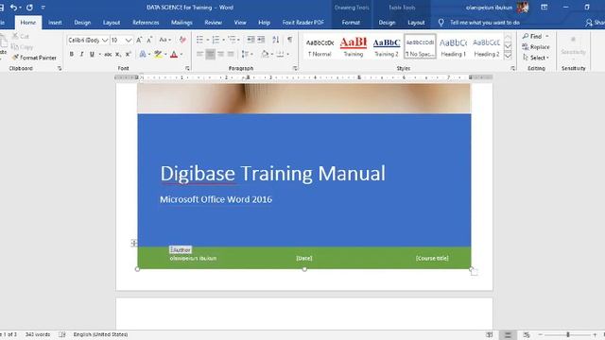
Task: Decrease font size with the shrink icon
Action: point(149,40)
